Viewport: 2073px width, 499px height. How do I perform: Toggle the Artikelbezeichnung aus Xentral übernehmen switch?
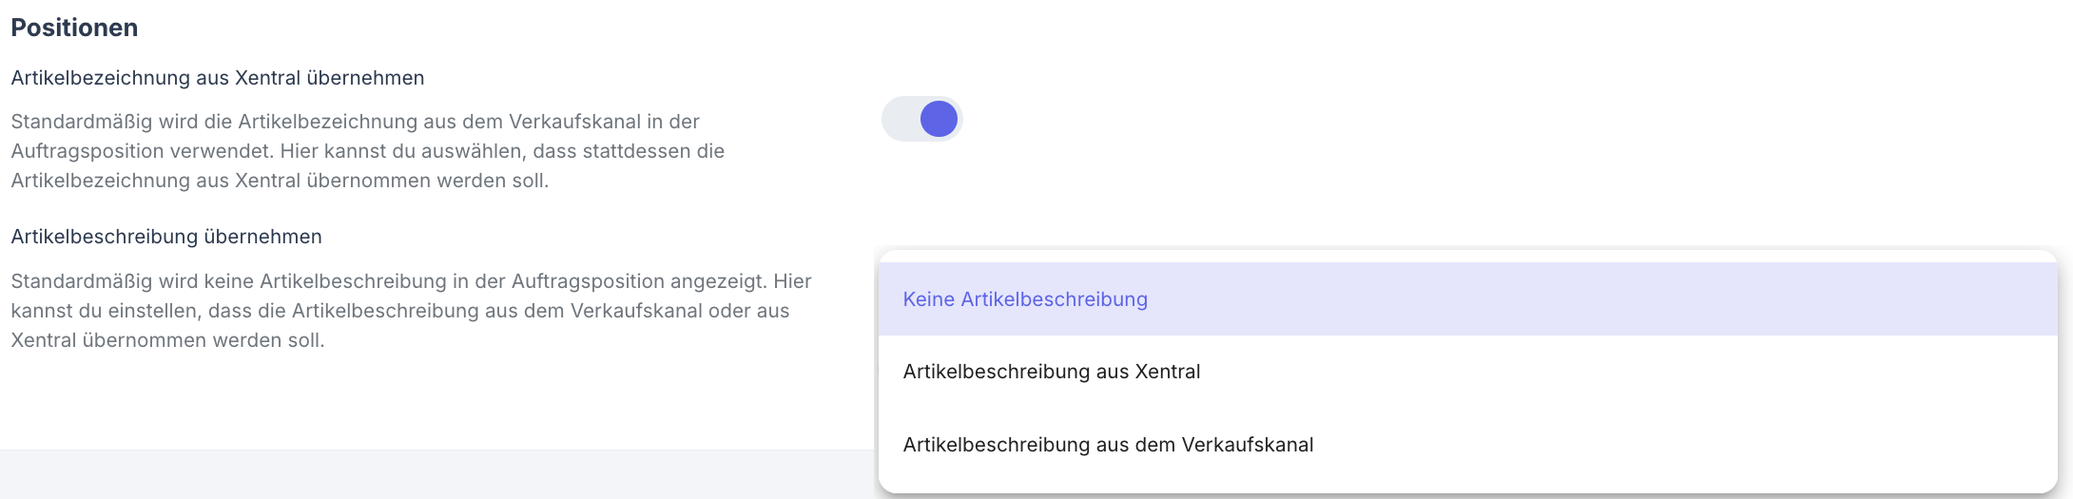(922, 120)
